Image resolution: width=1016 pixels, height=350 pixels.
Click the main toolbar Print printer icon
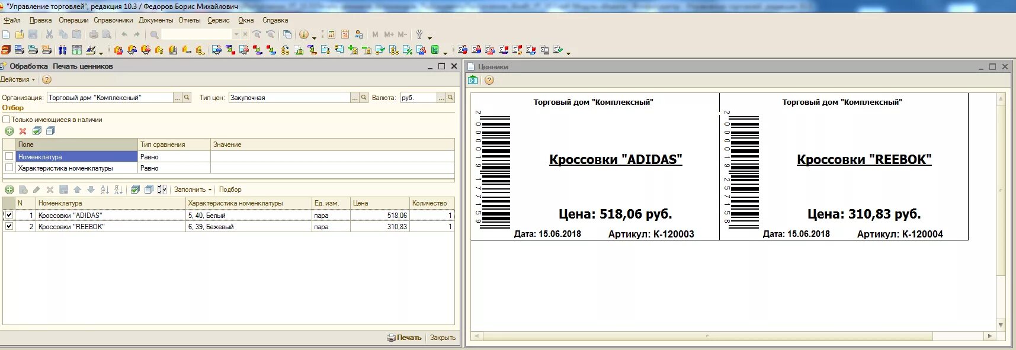click(94, 34)
